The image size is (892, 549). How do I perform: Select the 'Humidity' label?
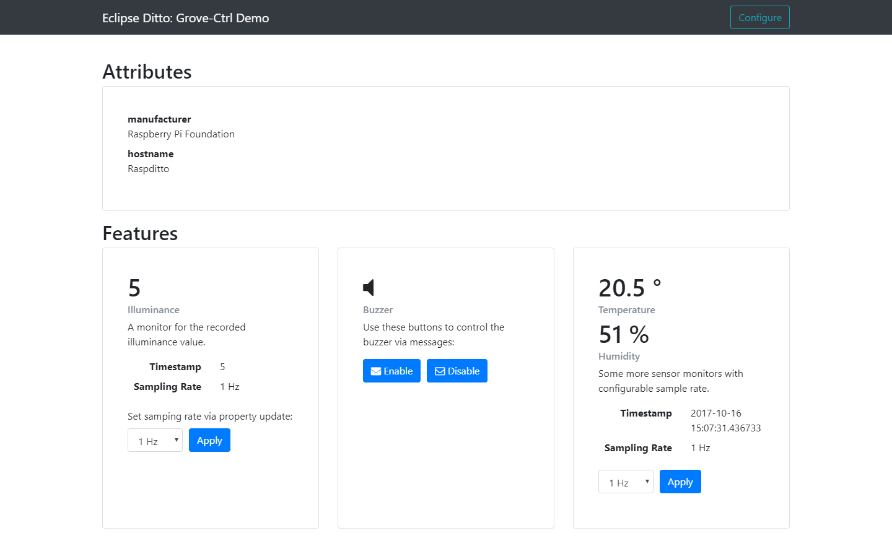pyautogui.click(x=619, y=356)
